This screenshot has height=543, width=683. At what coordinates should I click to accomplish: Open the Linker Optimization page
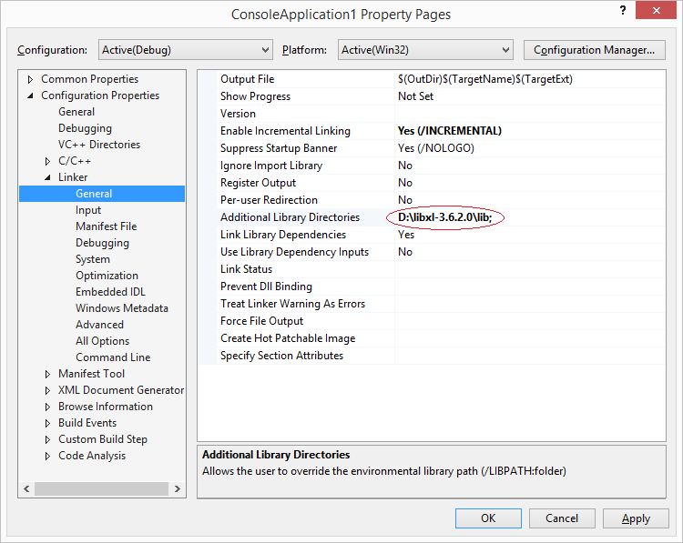[107, 276]
